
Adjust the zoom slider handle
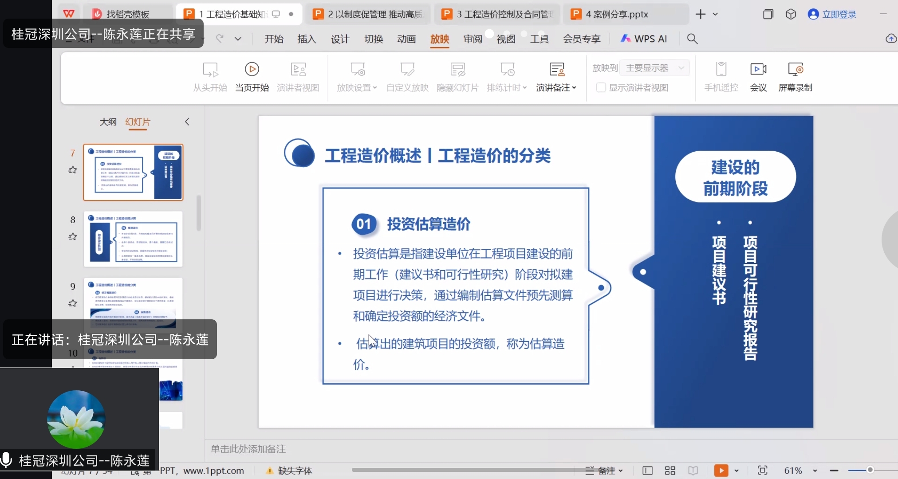coord(870,470)
